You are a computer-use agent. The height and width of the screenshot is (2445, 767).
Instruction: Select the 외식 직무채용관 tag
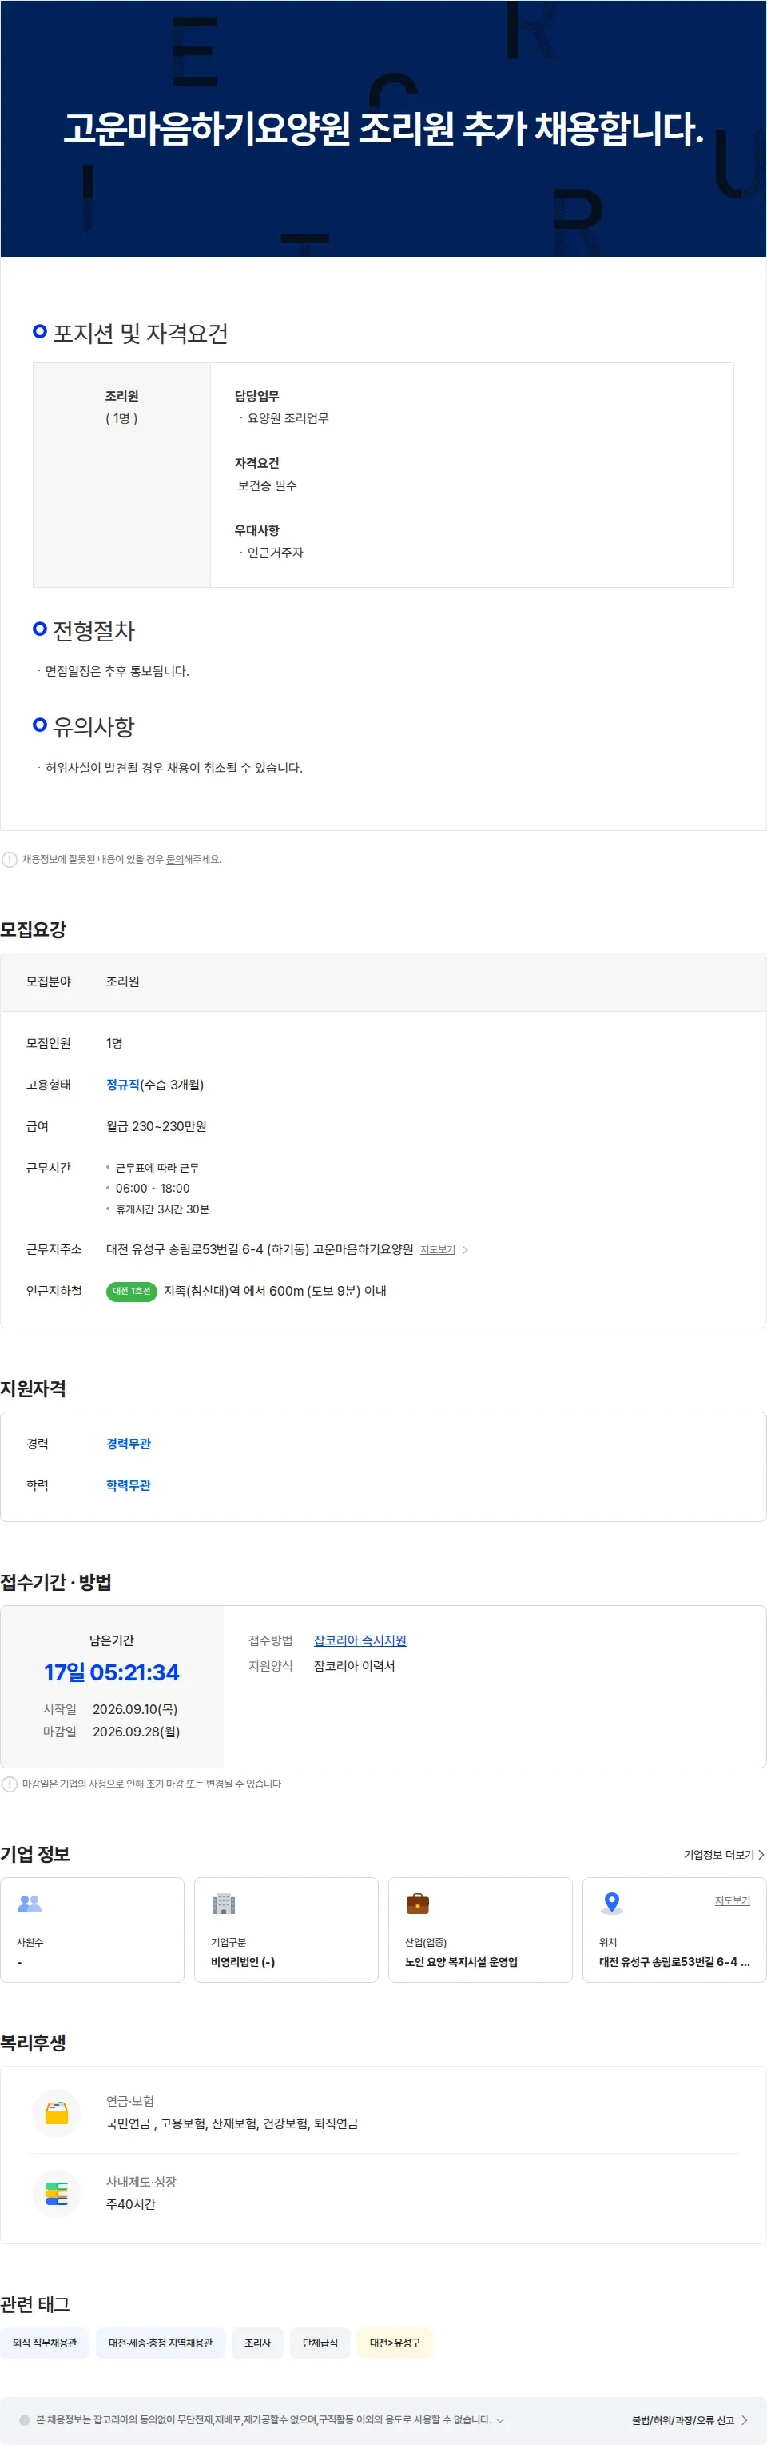click(45, 2343)
